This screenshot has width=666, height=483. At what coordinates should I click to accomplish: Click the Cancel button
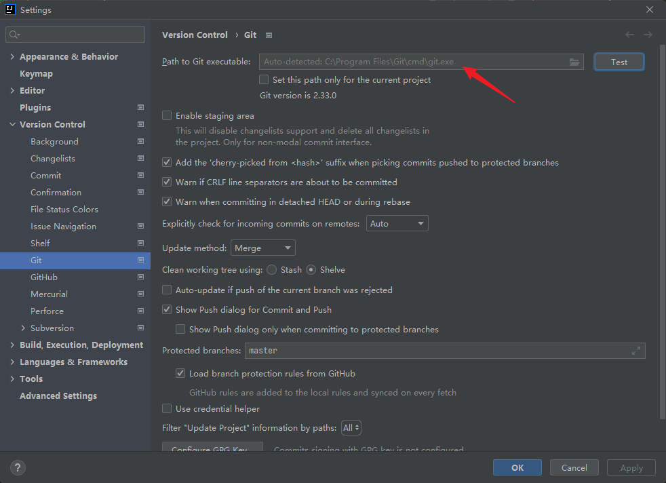tap(574, 467)
